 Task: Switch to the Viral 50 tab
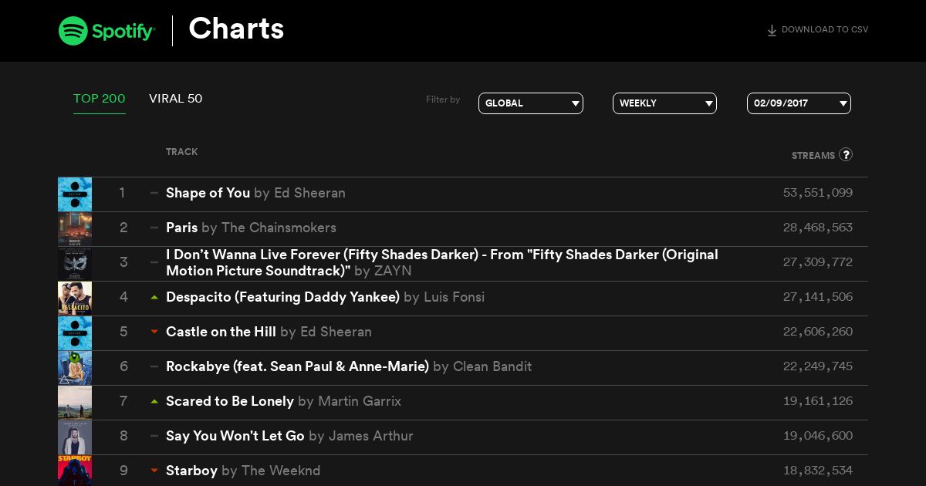pos(176,99)
